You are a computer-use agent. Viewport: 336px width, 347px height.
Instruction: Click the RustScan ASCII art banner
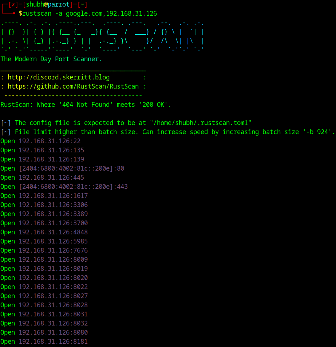pos(102,36)
